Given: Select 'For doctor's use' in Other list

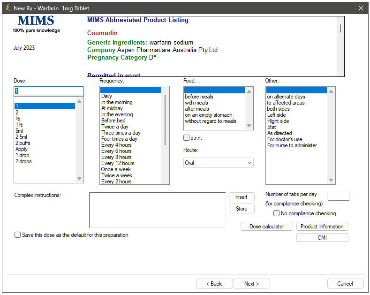Looking at the screenshot, I should pos(296,139).
